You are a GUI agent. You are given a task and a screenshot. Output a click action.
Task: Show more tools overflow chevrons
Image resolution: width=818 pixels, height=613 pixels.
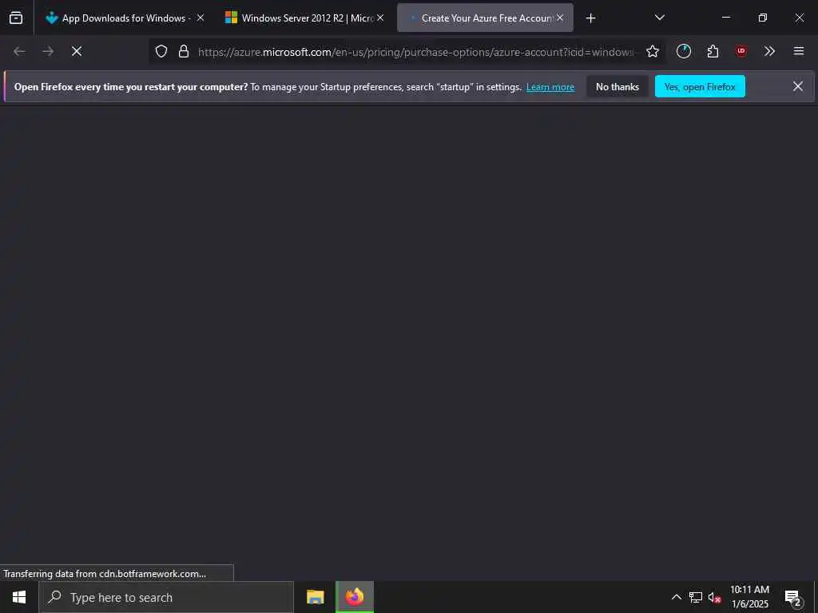(769, 51)
